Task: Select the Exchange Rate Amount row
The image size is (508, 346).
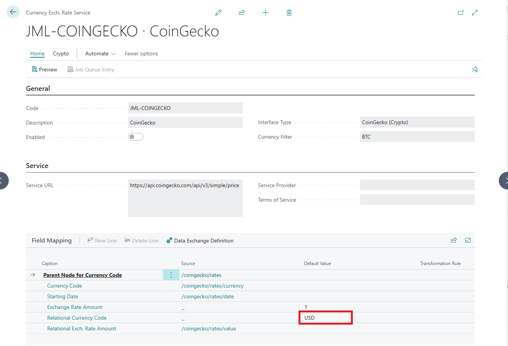Action: point(250,307)
